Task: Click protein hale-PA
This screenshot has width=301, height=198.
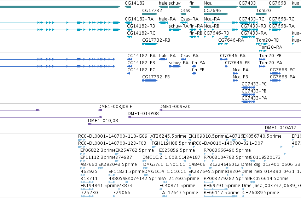Action: pyautogui.click(x=167, y=56)
